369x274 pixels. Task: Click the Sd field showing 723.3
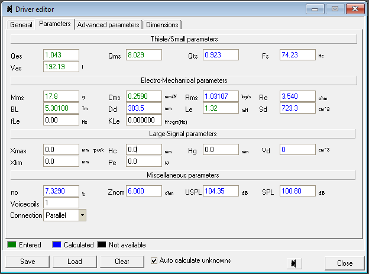tap(297, 108)
